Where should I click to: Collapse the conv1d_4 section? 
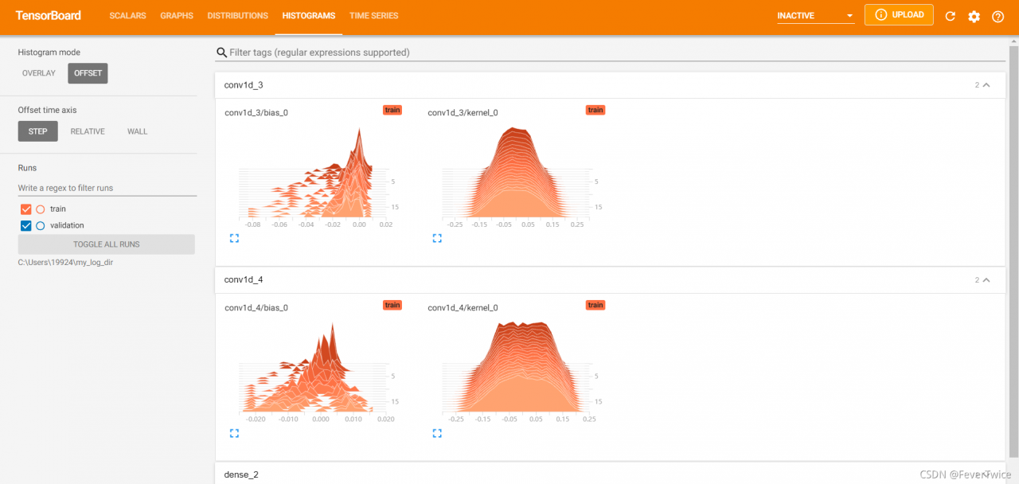pos(986,279)
